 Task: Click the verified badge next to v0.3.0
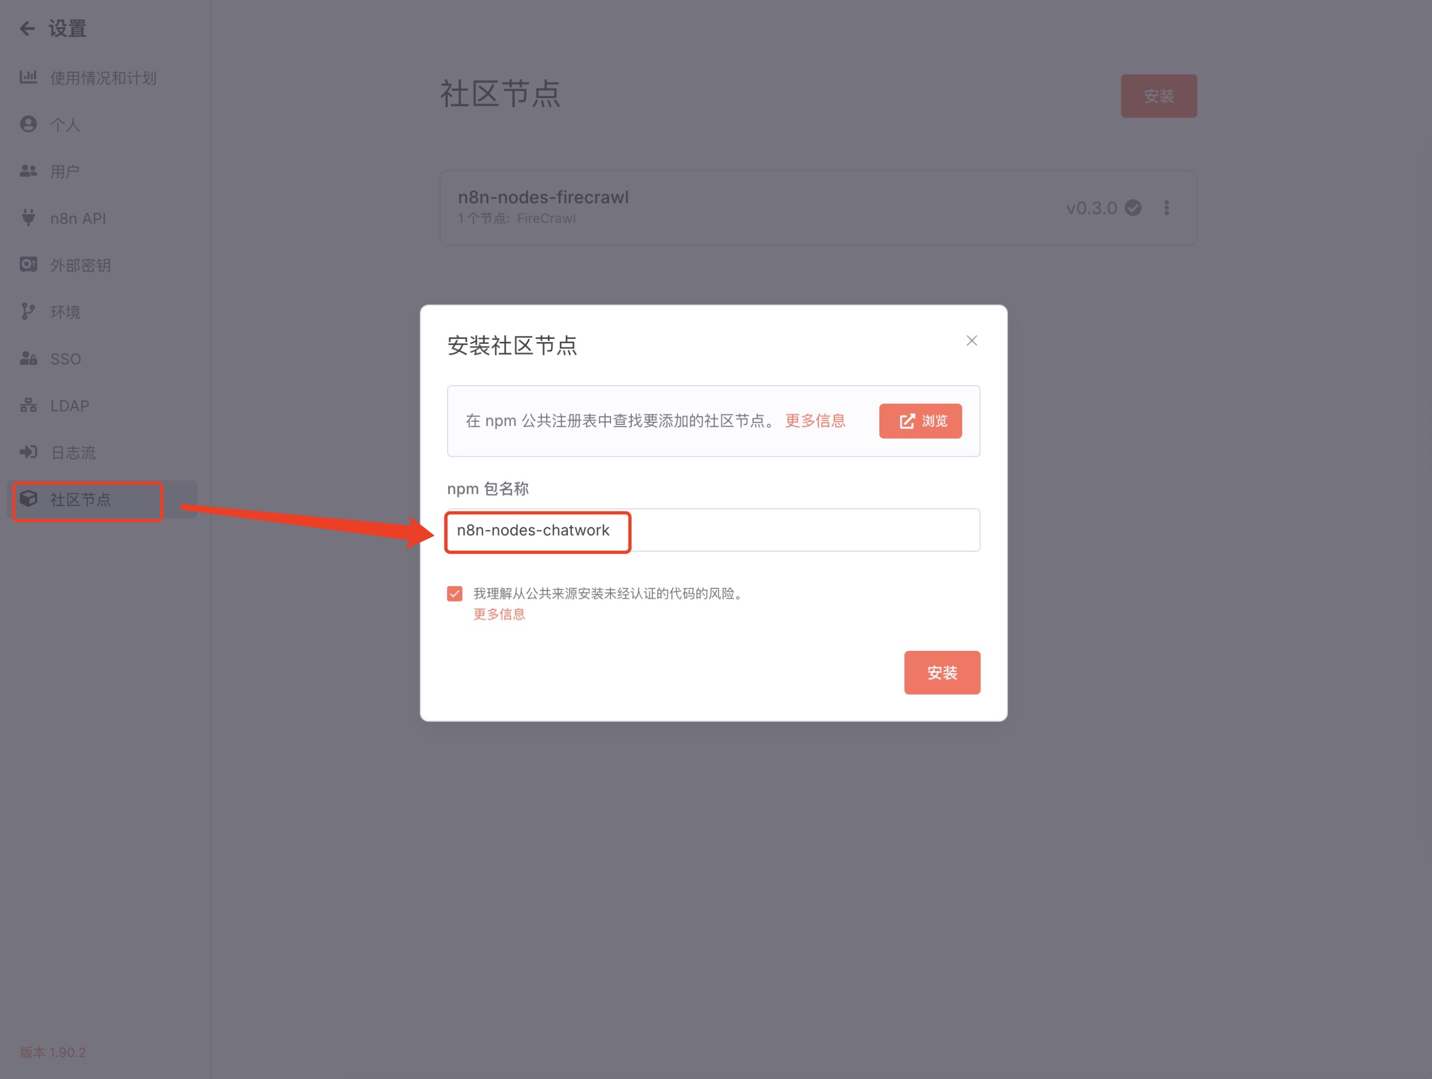pos(1133,208)
